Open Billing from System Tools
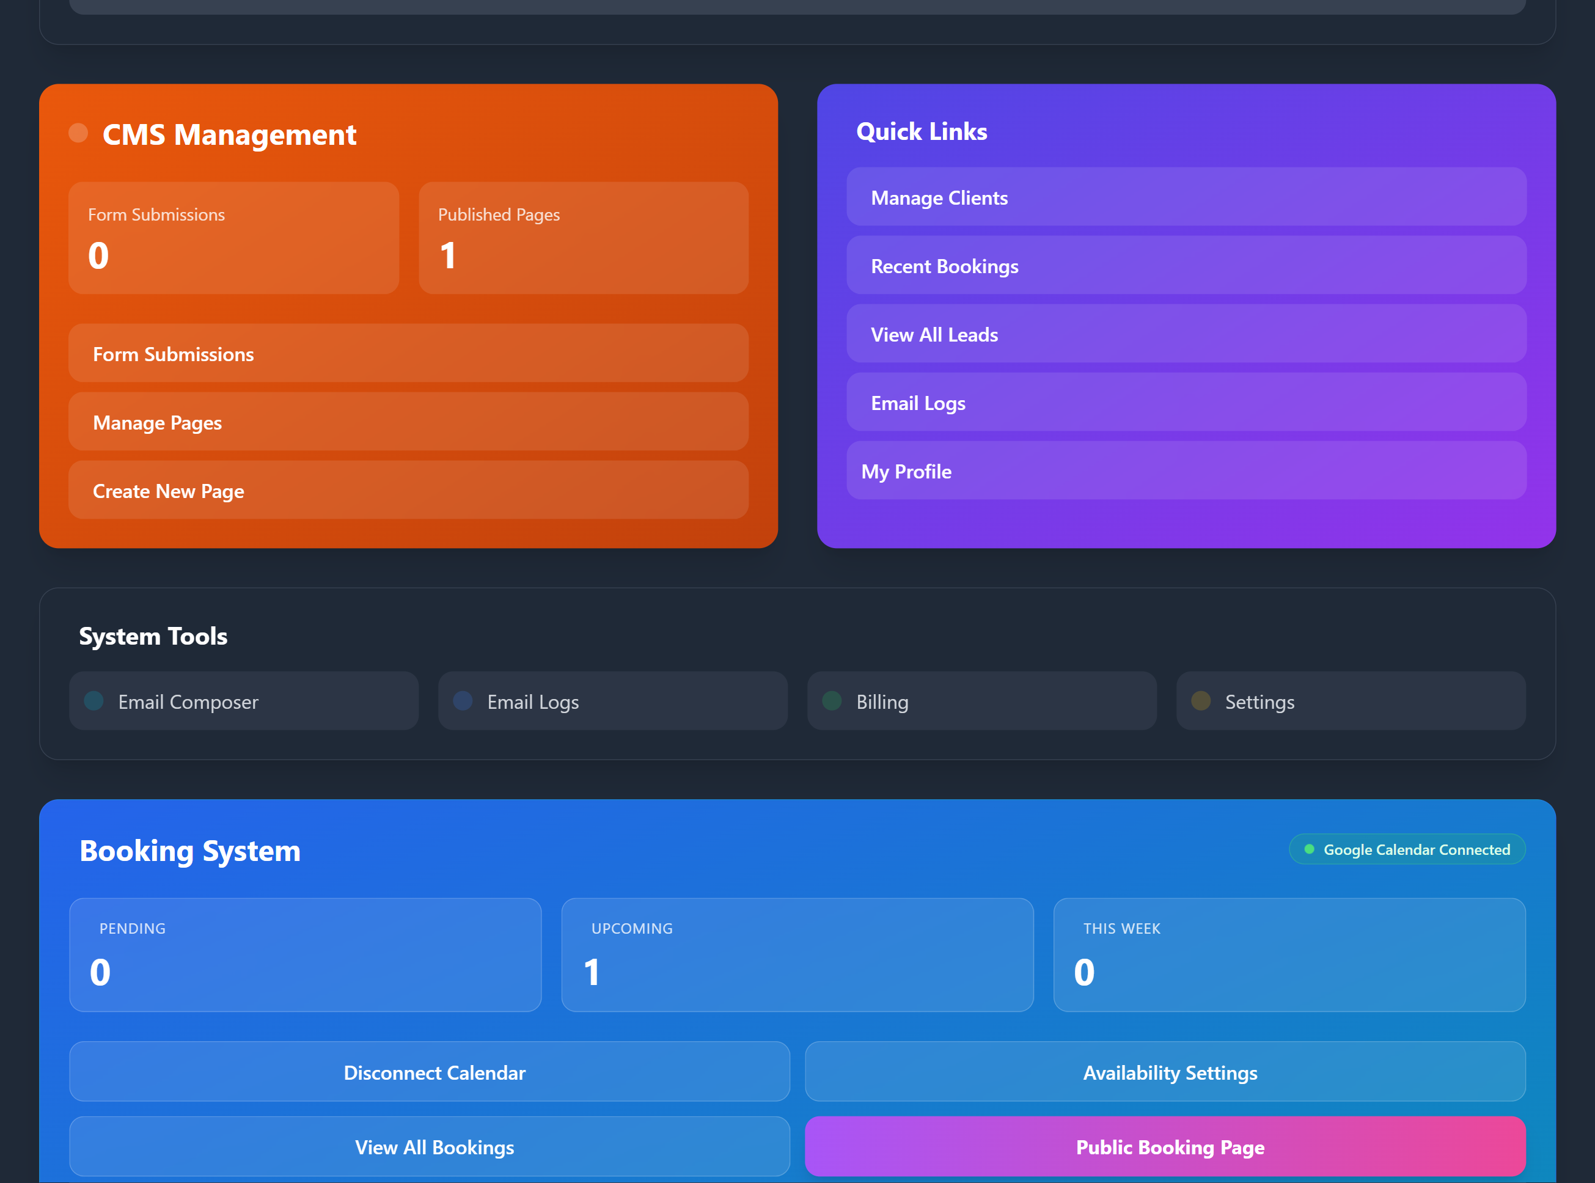Viewport: 1595px width, 1183px height. 981,701
